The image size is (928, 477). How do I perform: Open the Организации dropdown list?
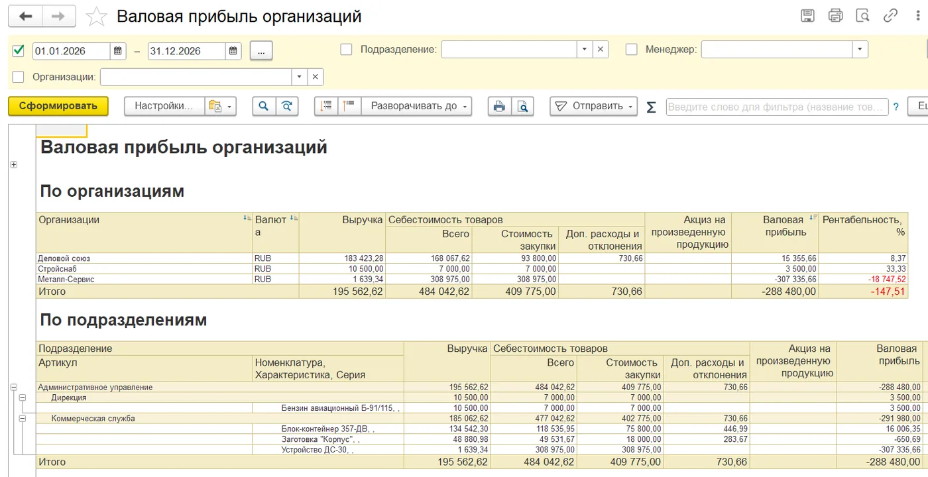[300, 78]
